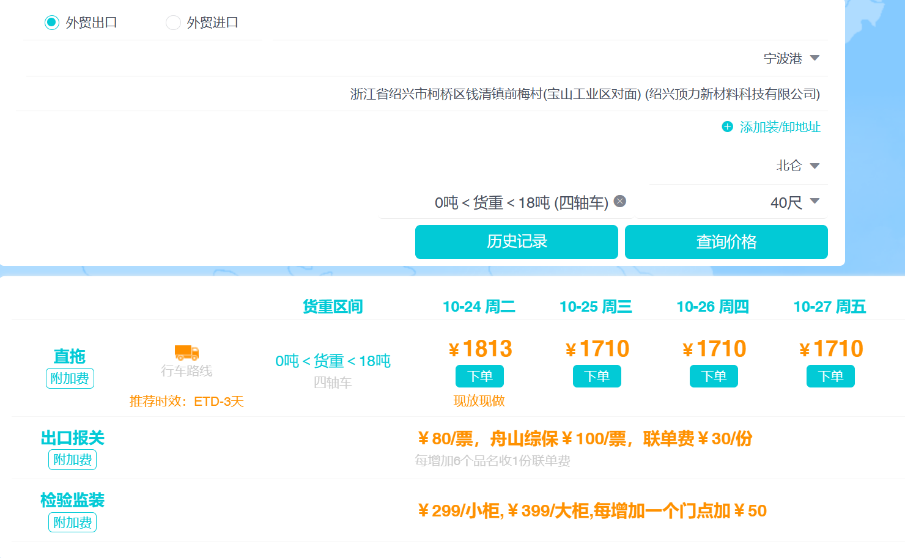Select the 外贸出口 radio button
Screen dimensions: 905x558
pos(52,23)
